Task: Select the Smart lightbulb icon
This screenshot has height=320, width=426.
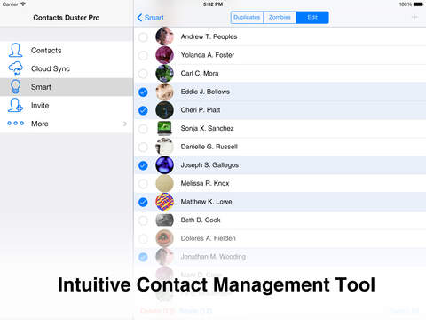Action: pyautogui.click(x=15, y=87)
